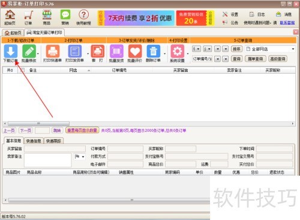The image size is (300, 220).
Task: Expand the arrow next to 批量修改
Action: (38, 53)
